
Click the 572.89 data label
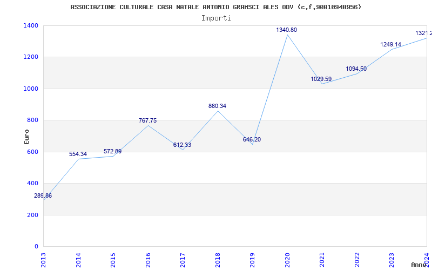113,152
